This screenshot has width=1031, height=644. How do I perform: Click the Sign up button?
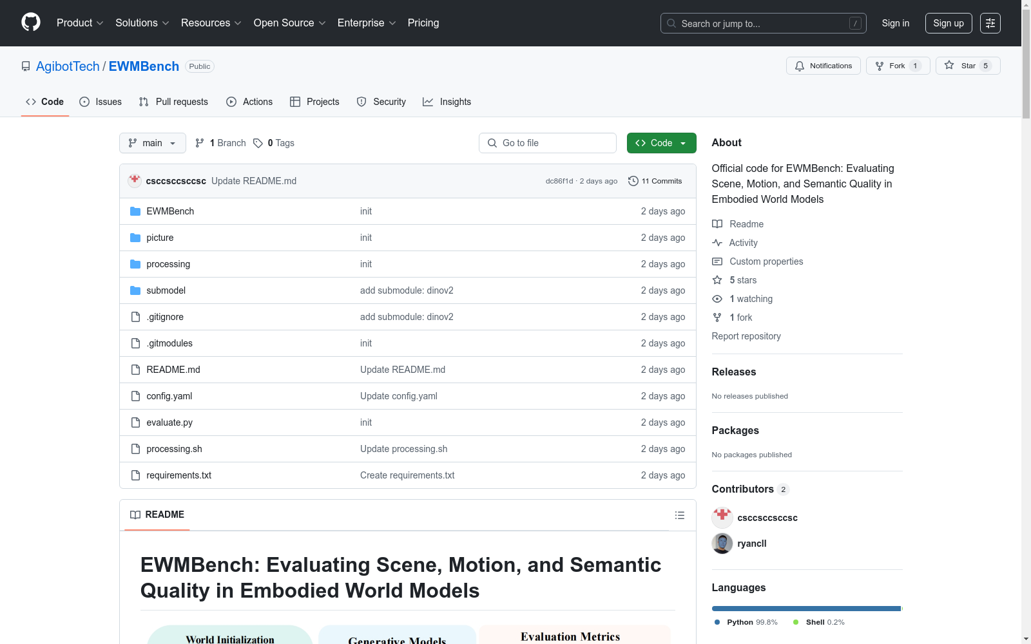coord(949,23)
